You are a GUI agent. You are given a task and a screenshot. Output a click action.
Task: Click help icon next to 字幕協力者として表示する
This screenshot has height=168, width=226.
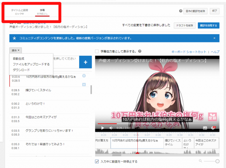coord(140,51)
